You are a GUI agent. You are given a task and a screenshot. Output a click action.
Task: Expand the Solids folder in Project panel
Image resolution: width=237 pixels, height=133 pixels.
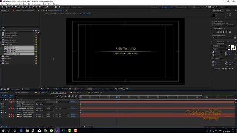(1, 63)
